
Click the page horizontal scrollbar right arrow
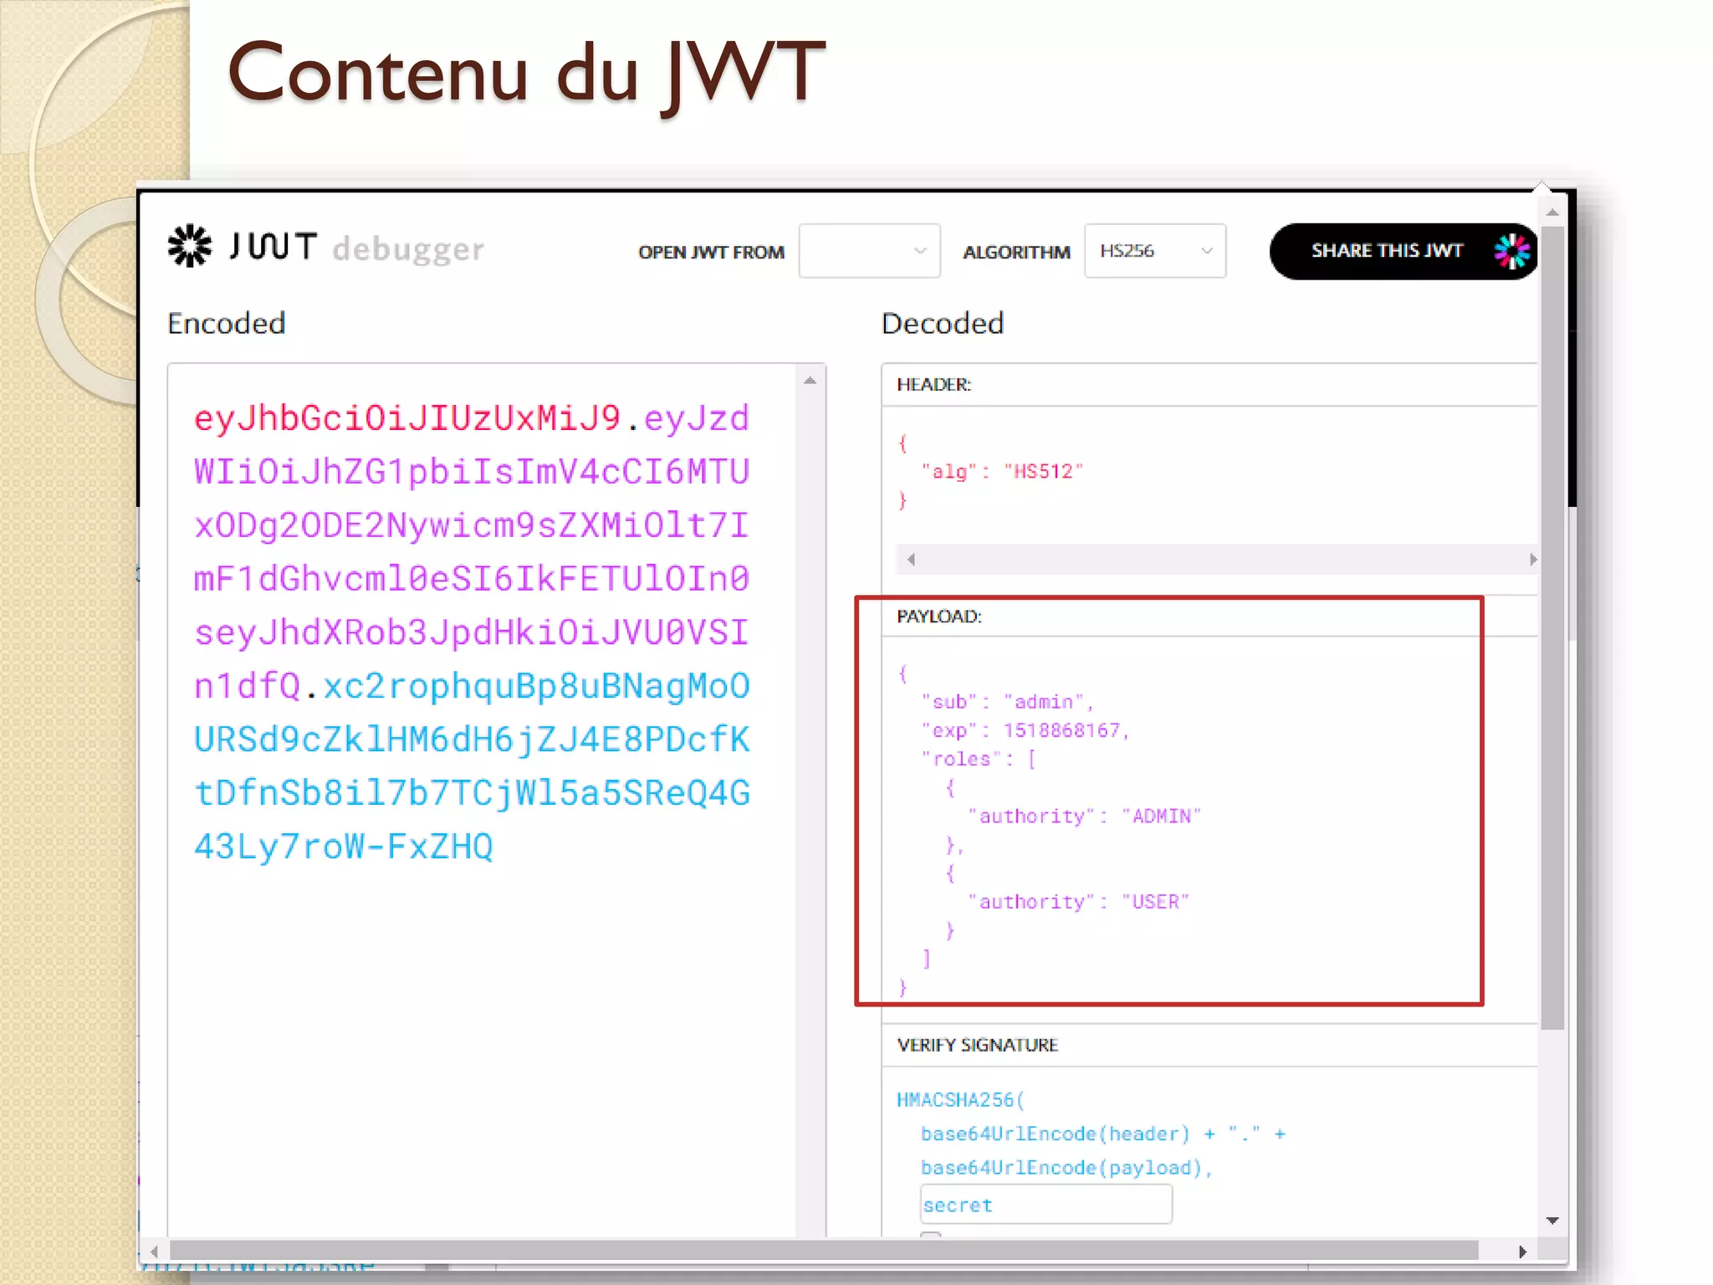[x=1522, y=1252]
